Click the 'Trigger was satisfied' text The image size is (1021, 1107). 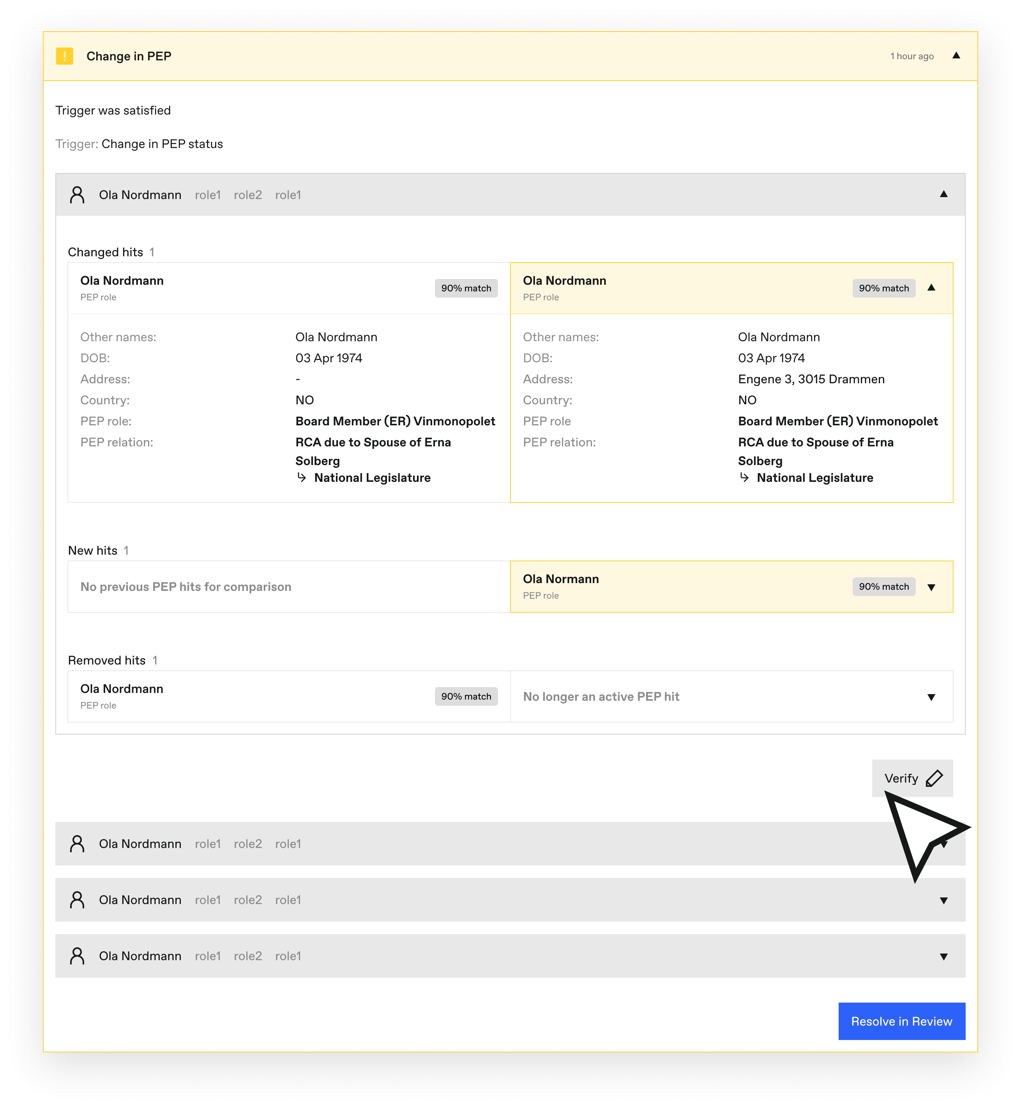pos(113,110)
